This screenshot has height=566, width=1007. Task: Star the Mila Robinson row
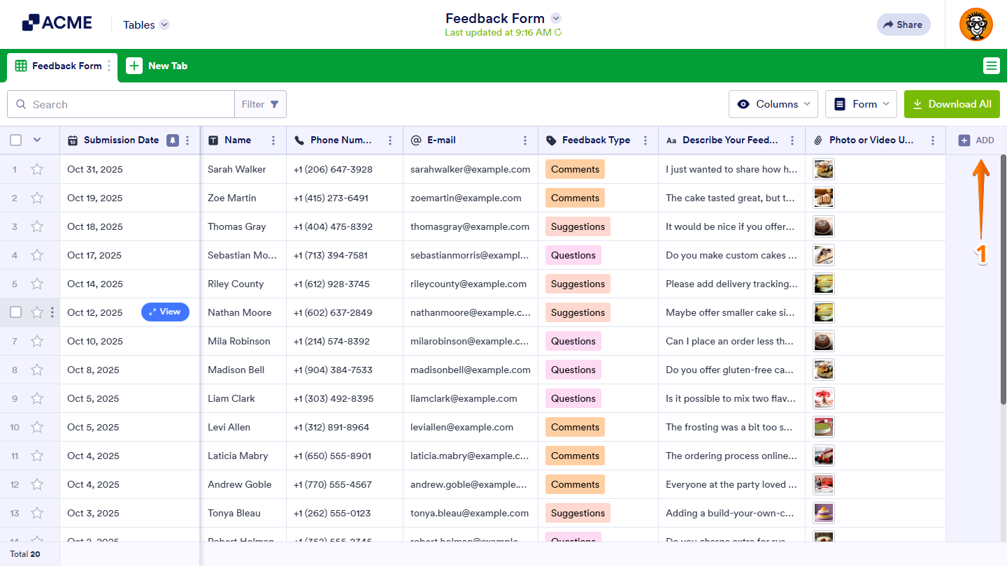click(x=37, y=341)
